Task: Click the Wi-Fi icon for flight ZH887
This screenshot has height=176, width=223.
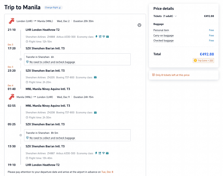Action: (103, 153)
